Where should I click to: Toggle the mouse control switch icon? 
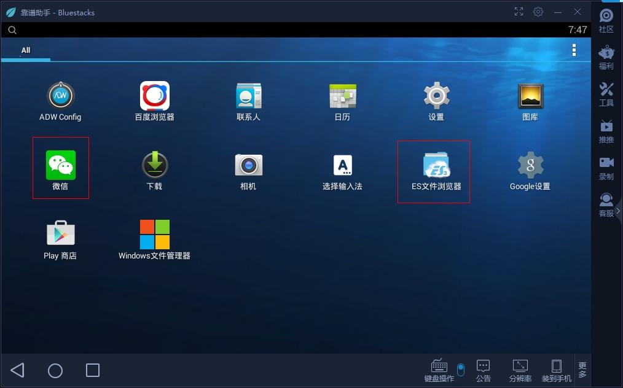click(x=461, y=370)
